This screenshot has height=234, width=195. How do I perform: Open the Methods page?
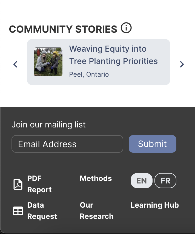coord(96,179)
